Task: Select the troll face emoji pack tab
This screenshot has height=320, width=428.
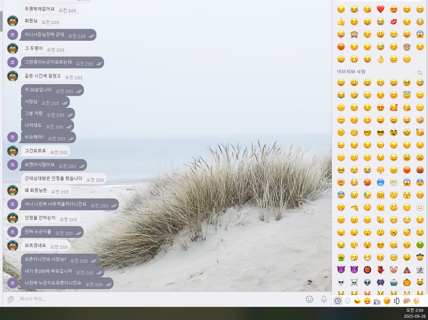Action: [x=407, y=301]
